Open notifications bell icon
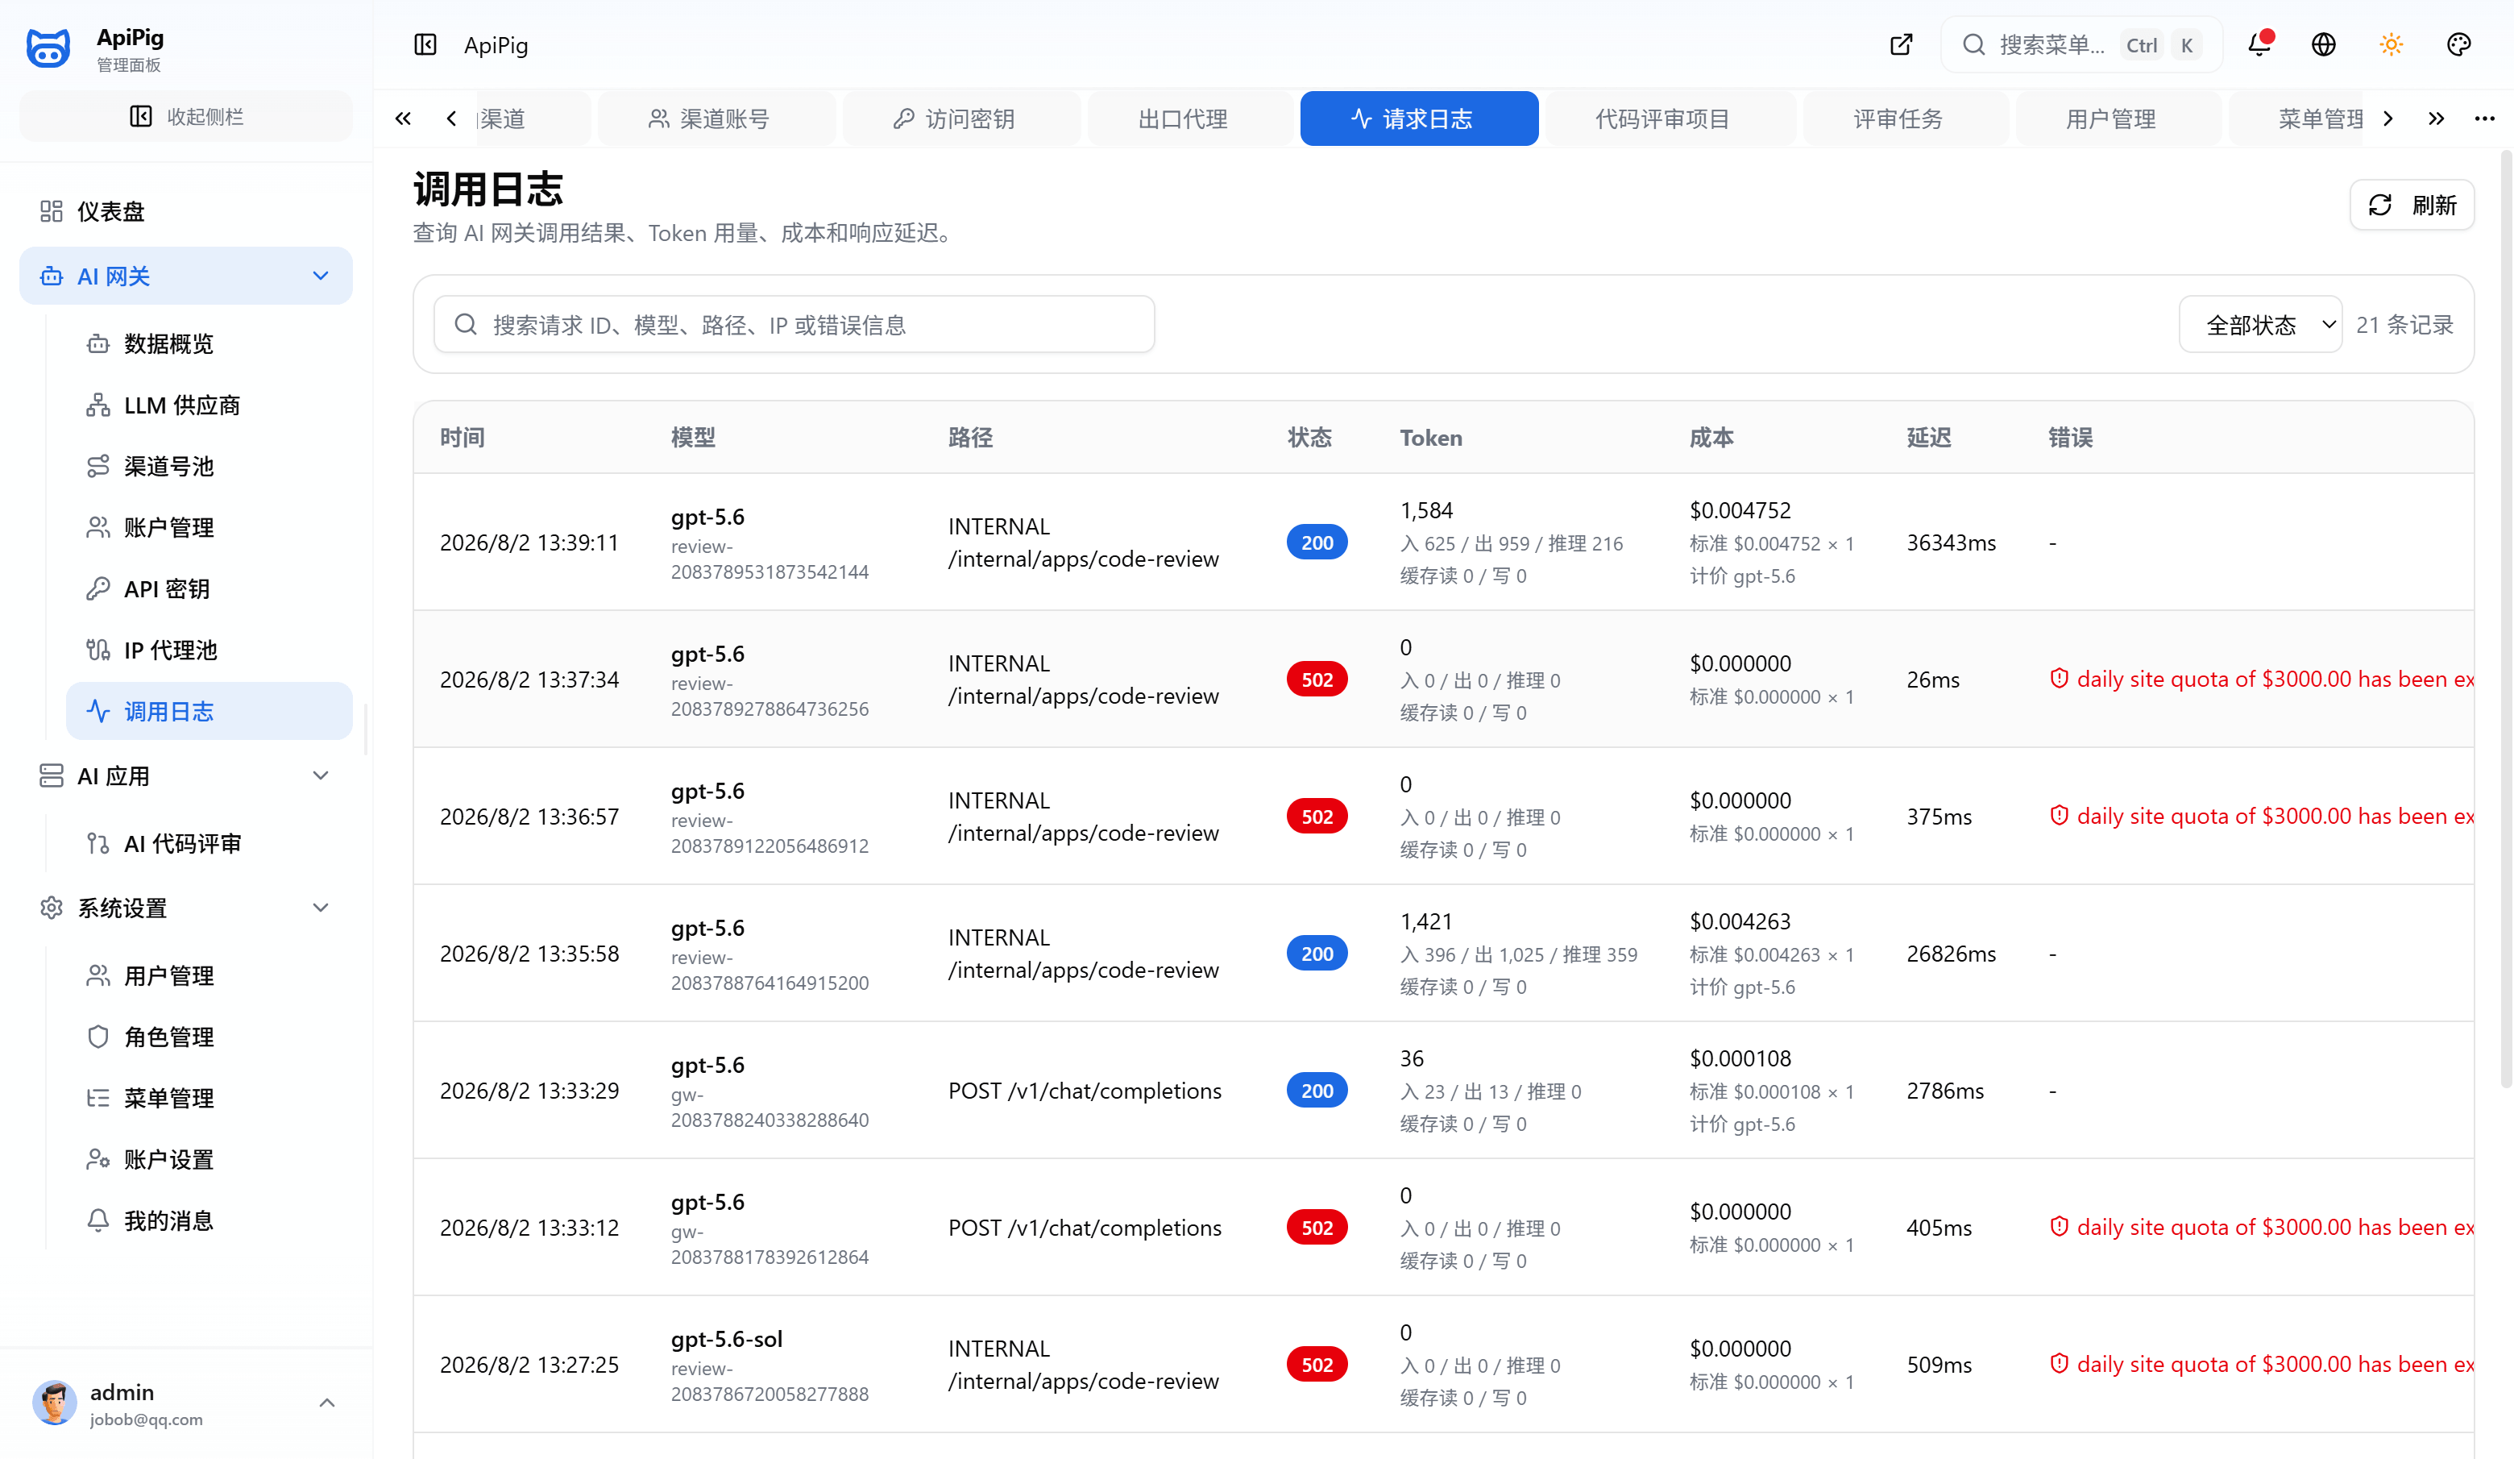 click(x=2259, y=45)
